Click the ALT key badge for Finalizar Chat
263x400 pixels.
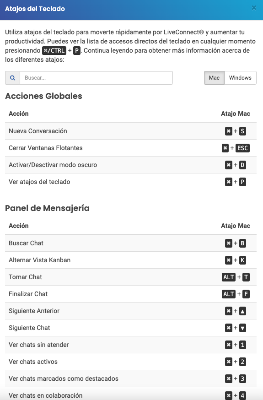pos(229,294)
